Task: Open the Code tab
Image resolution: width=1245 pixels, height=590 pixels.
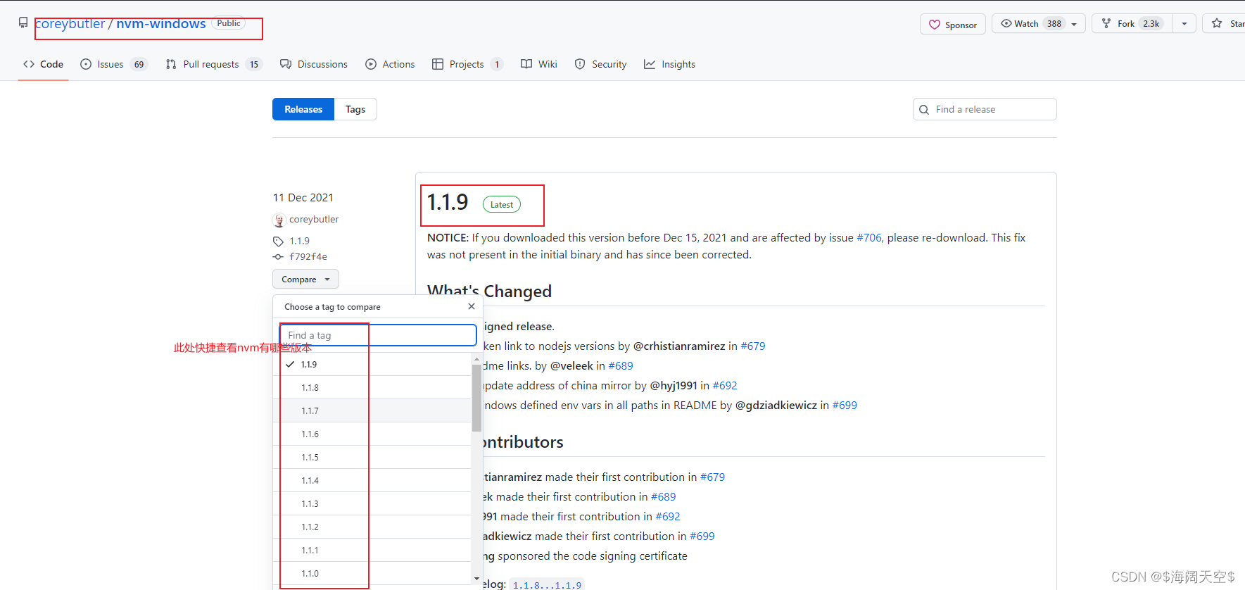Action: coord(43,64)
